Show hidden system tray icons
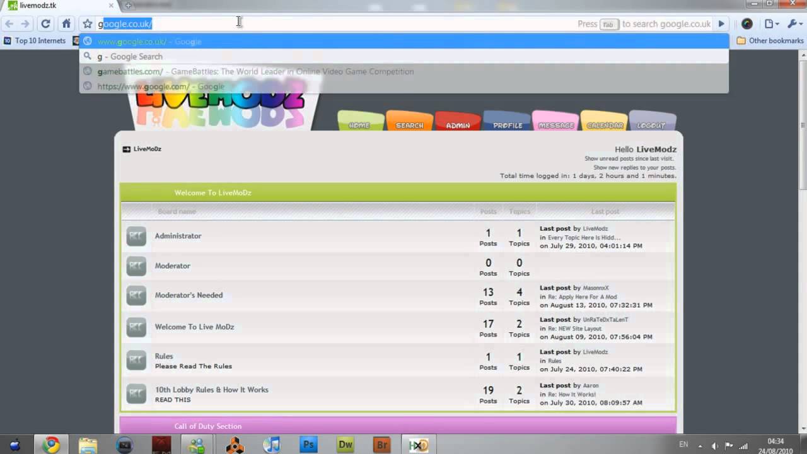Viewport: 807px width, 454px height. tap(700, 445)
